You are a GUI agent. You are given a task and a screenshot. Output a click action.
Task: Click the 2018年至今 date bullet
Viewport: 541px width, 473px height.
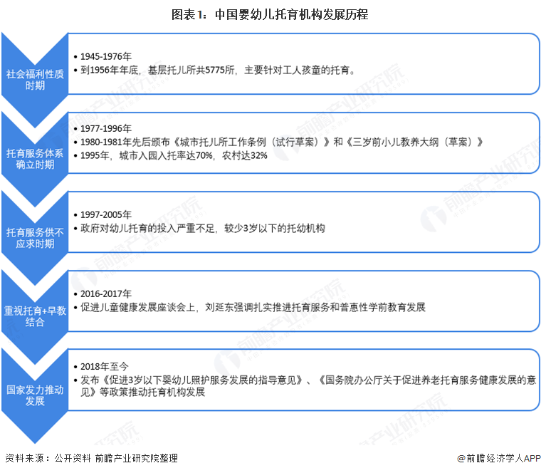pos(104,365)
